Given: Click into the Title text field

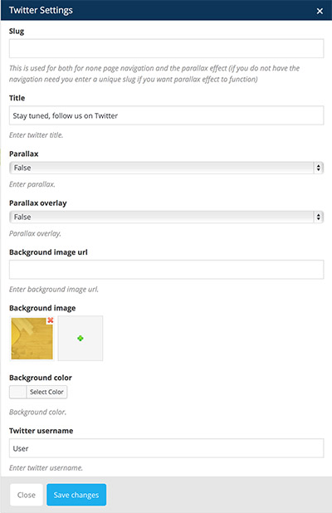Looking at the screenshot, I should [x=167, y=115].
